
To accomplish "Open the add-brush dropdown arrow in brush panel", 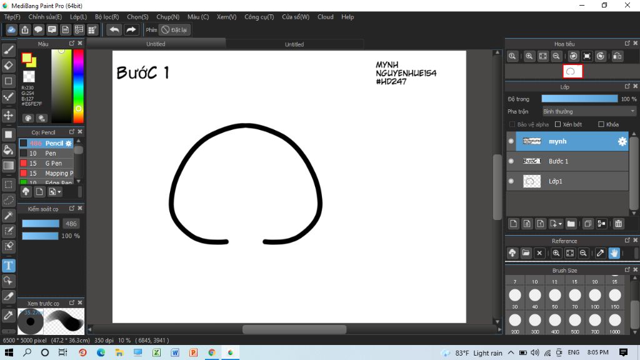I will 55,191.
